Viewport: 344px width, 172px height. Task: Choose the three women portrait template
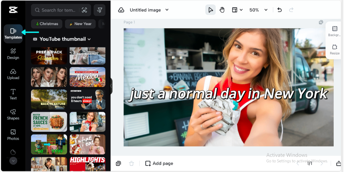coord(49,77)
